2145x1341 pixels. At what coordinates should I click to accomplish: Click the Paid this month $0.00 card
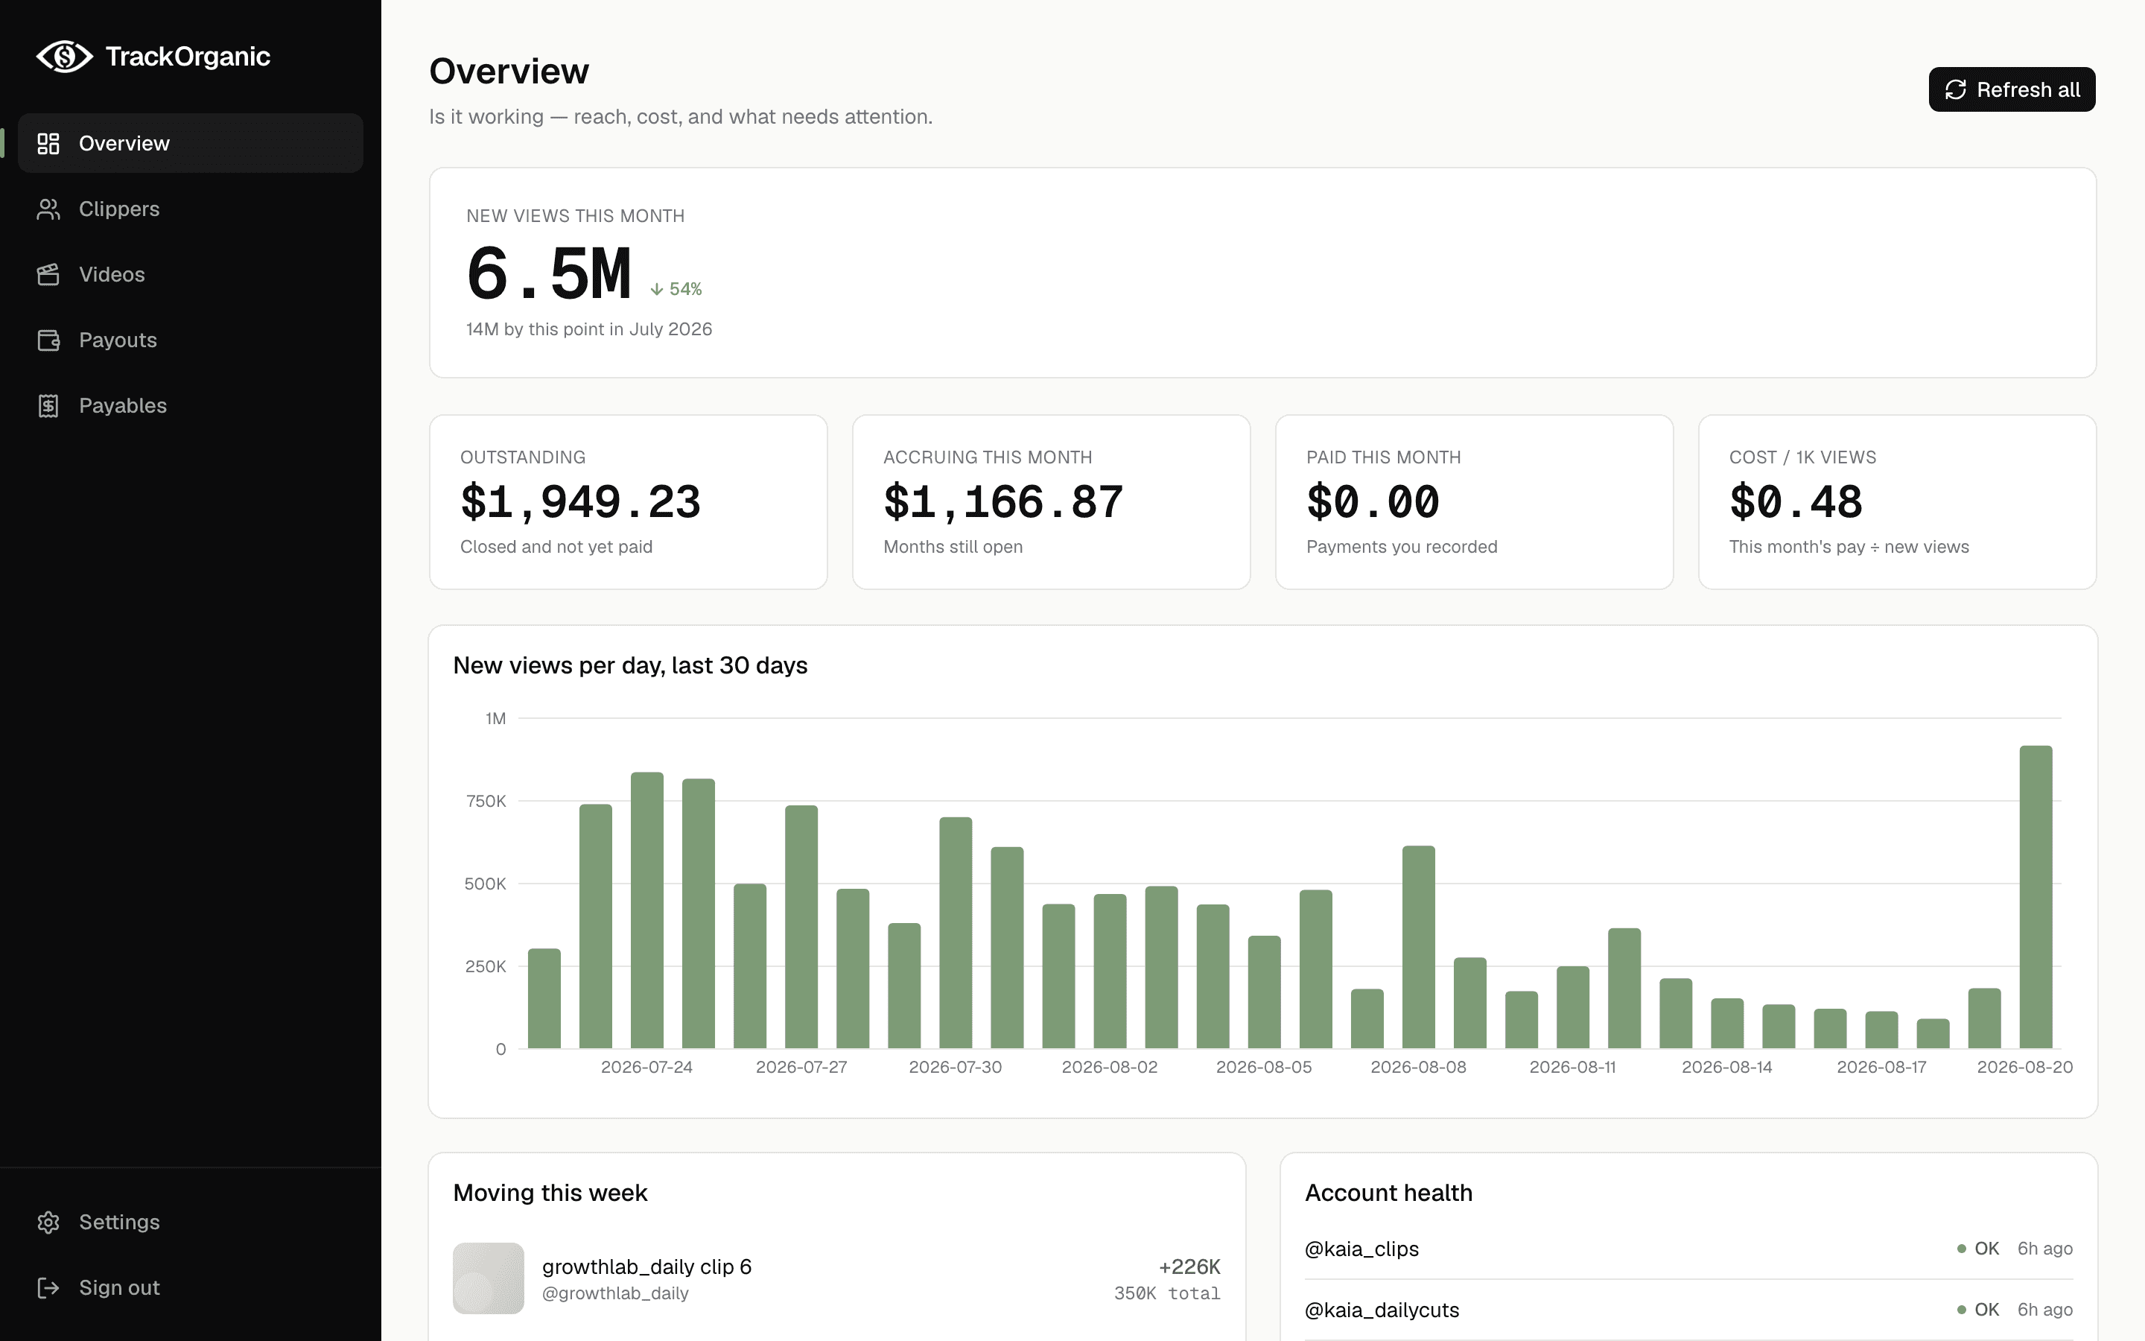point(1474,502)
